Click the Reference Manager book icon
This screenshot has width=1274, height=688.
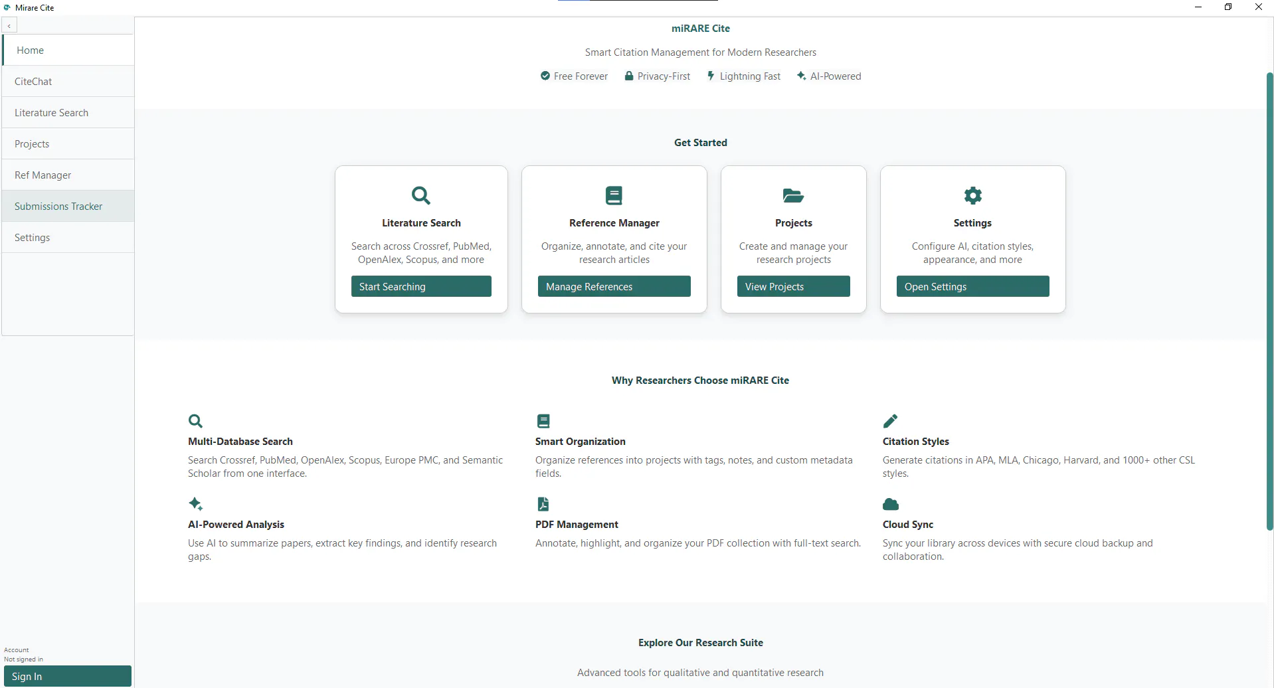click(614, 195)
